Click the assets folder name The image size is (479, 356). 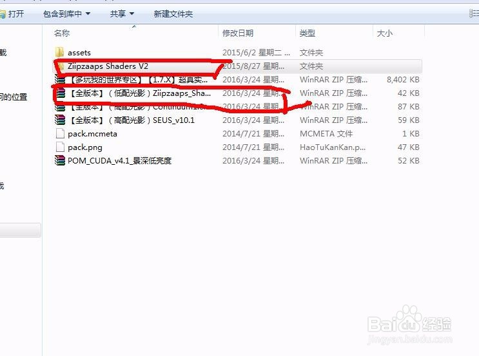(x=79, y=53)
